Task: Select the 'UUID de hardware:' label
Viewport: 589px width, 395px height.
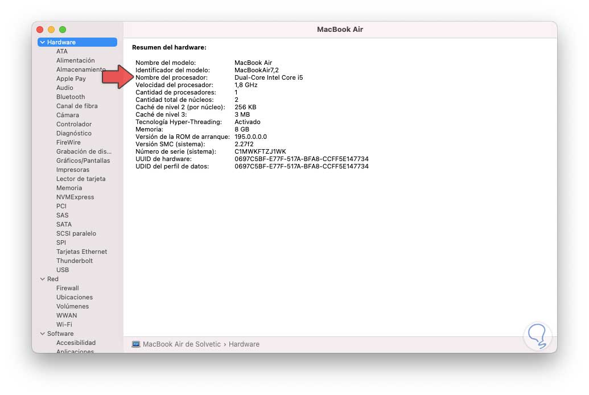Action: 163,159
